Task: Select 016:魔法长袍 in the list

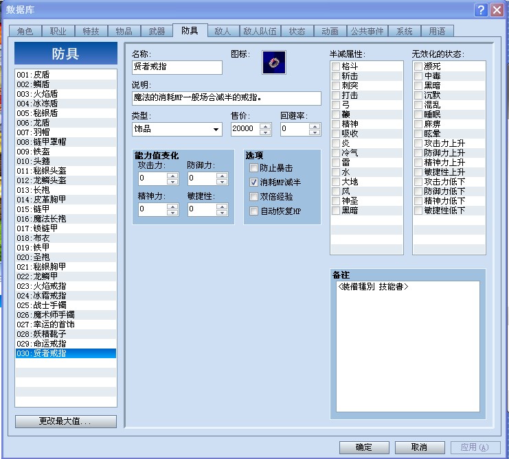Action: pyautogui.click(x=66, y=219)
